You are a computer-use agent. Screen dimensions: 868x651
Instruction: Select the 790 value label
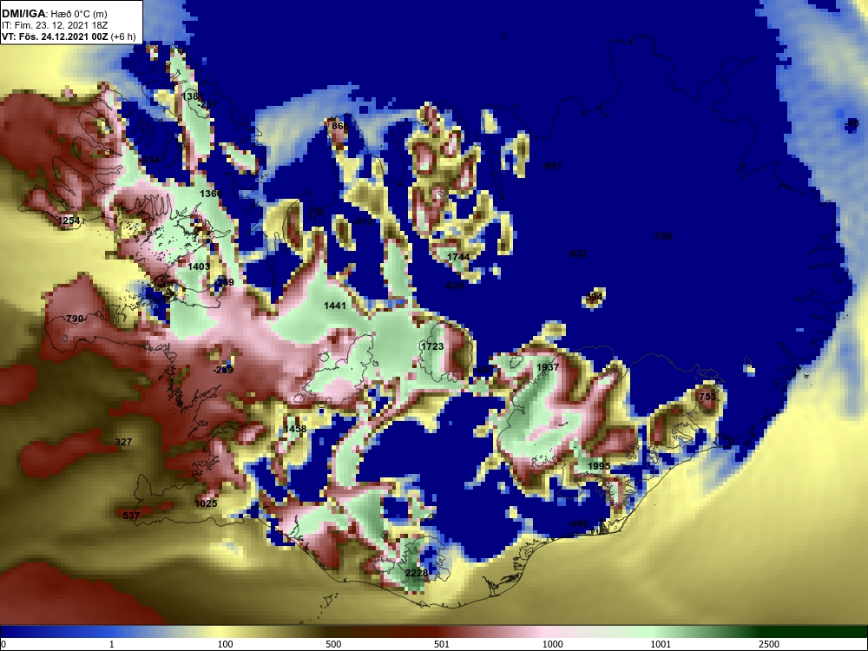(x=75, y=319)
